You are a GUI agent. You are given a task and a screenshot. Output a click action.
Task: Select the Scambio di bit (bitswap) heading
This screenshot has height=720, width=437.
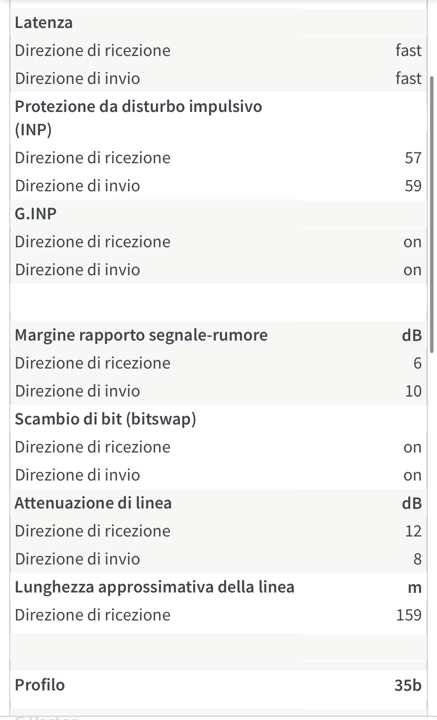click(x=105, y=419)
